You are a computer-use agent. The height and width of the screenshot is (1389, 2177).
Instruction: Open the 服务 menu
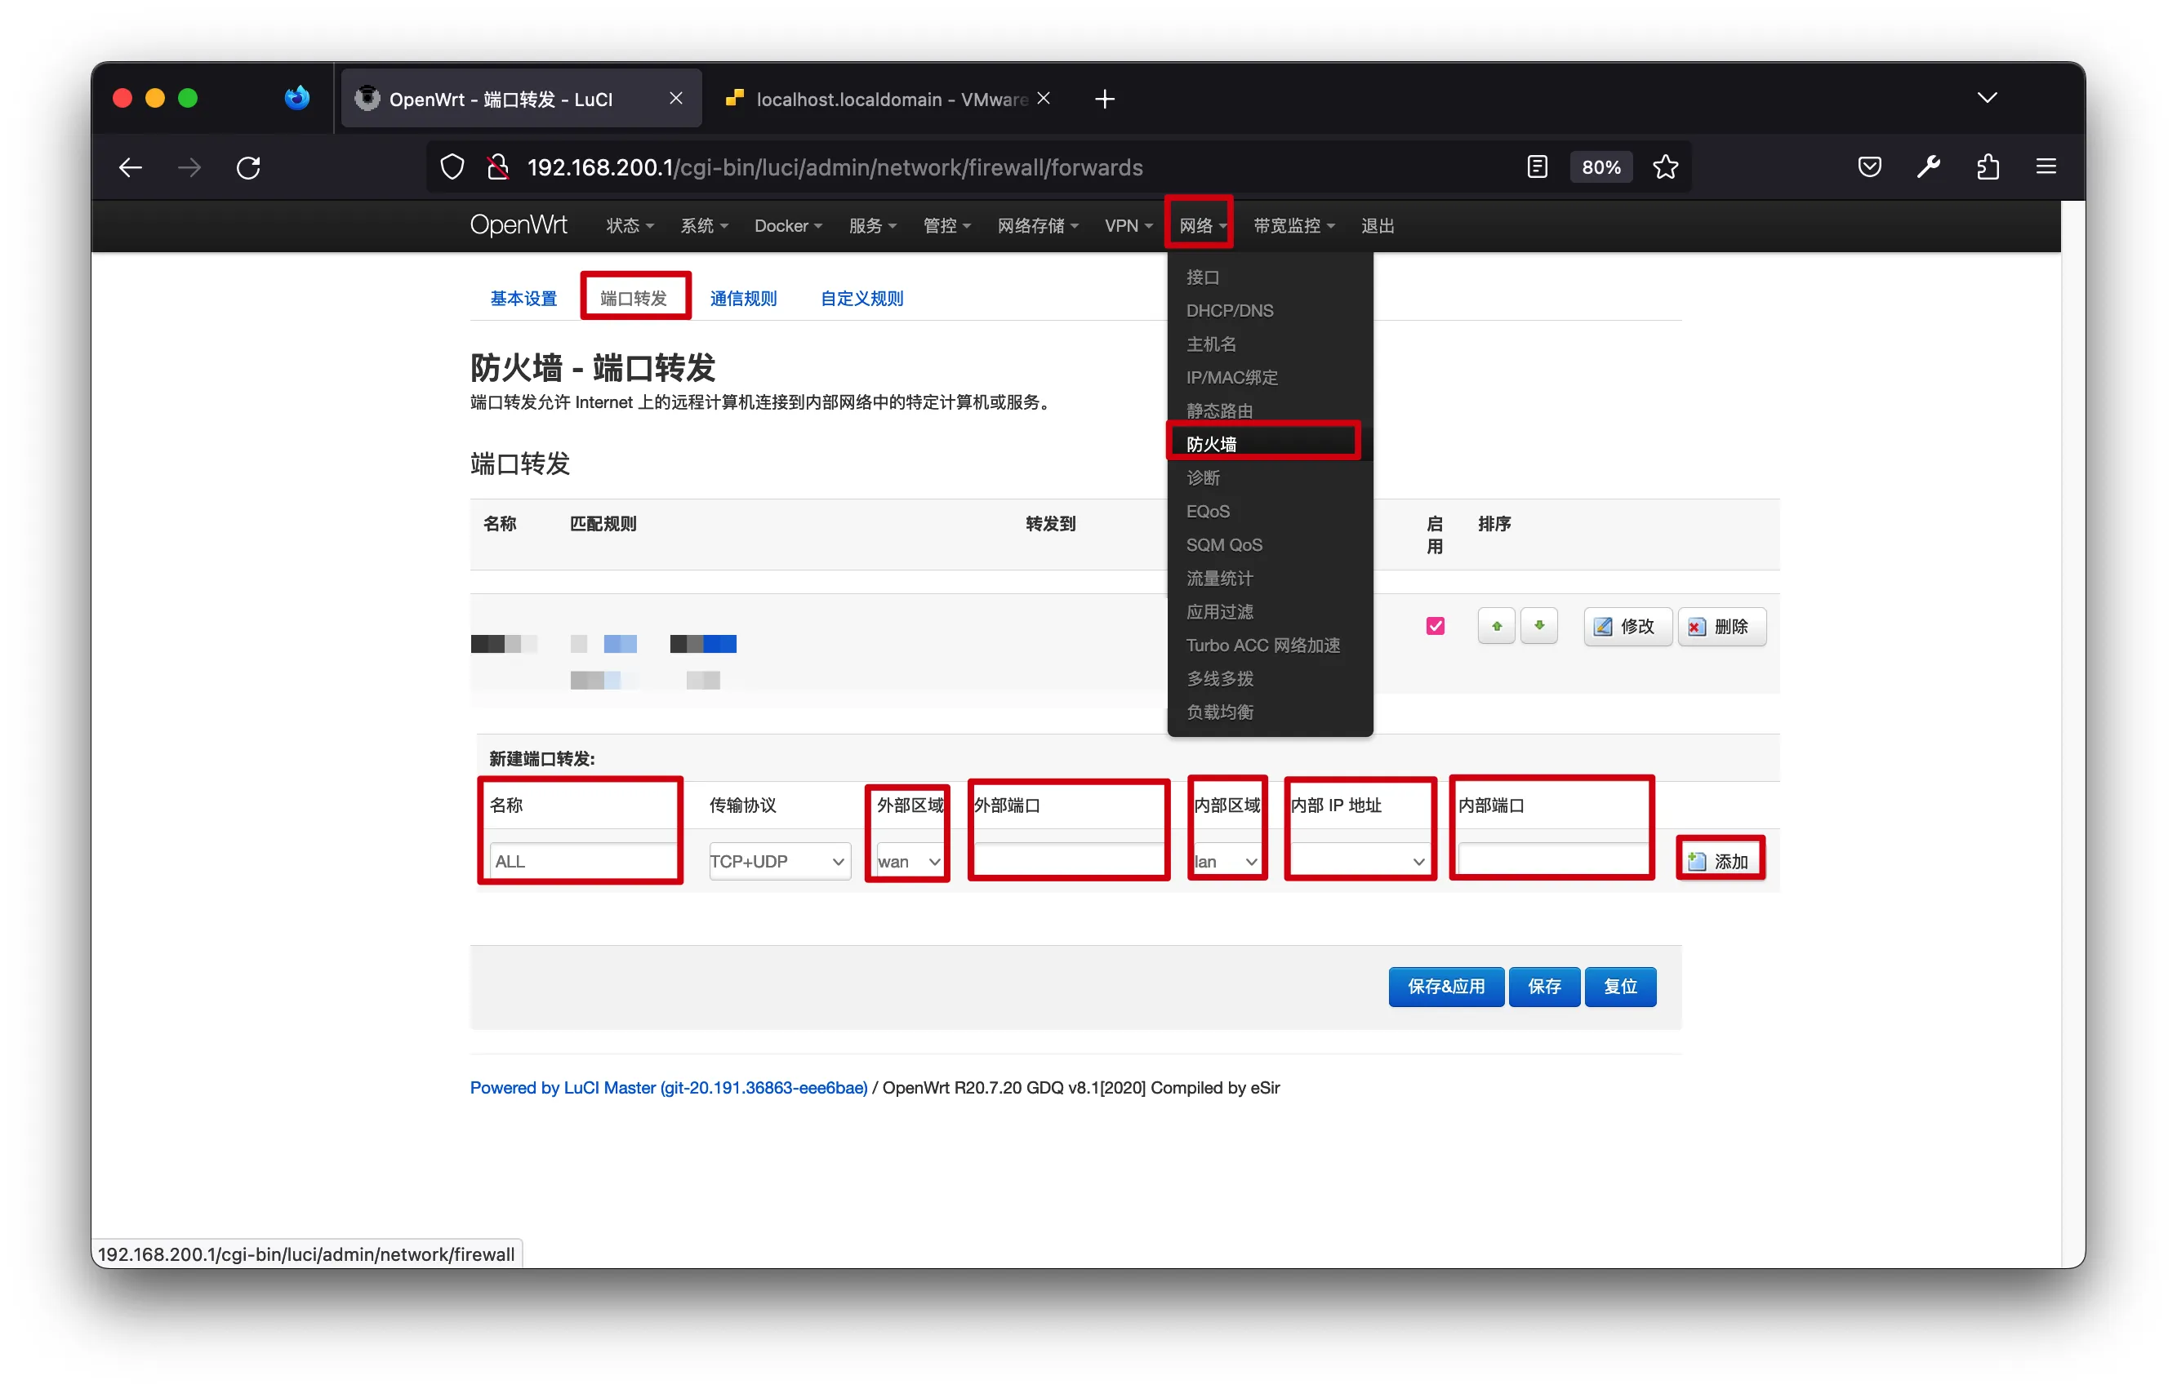click(871, 226)
